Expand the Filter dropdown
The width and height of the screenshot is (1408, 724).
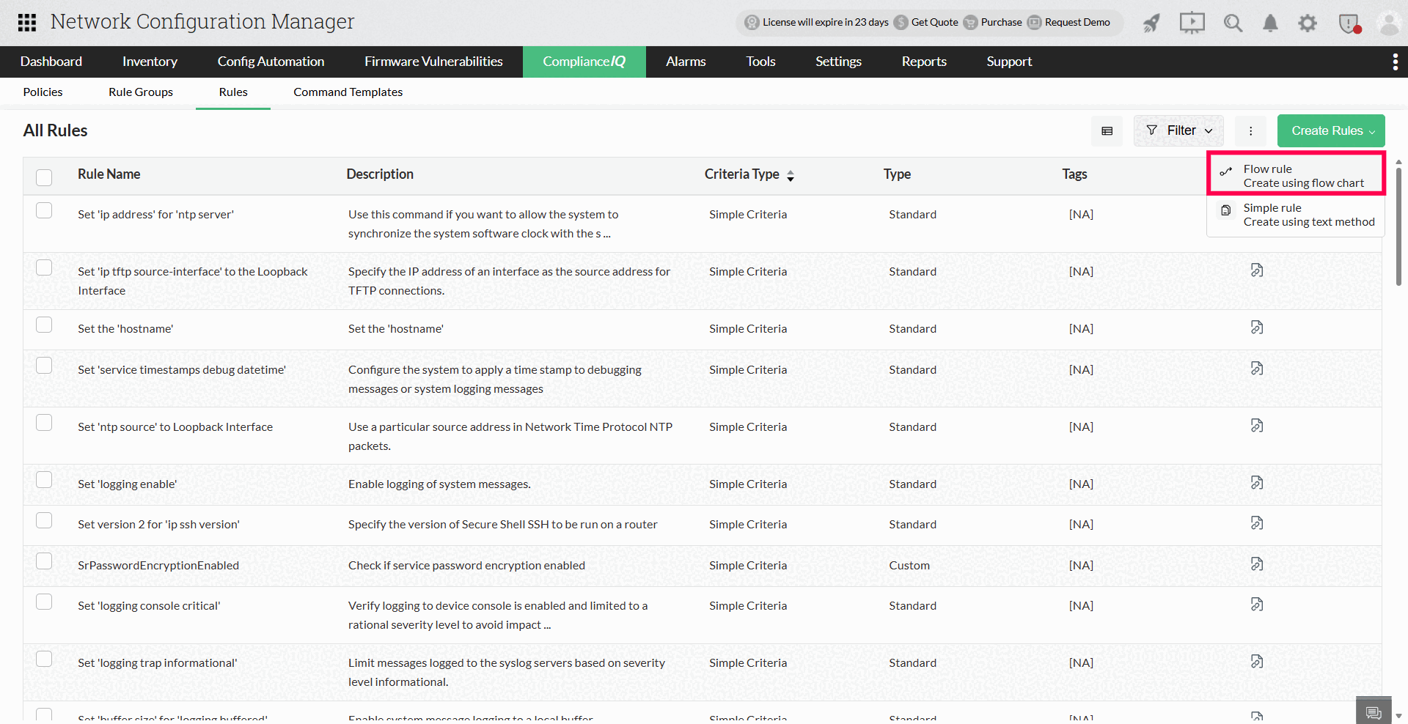point(1178,130)
